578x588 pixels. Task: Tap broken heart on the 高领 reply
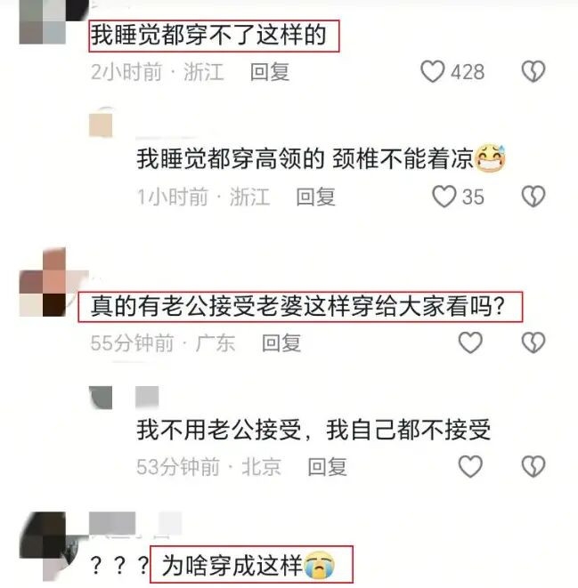point(533,196)
